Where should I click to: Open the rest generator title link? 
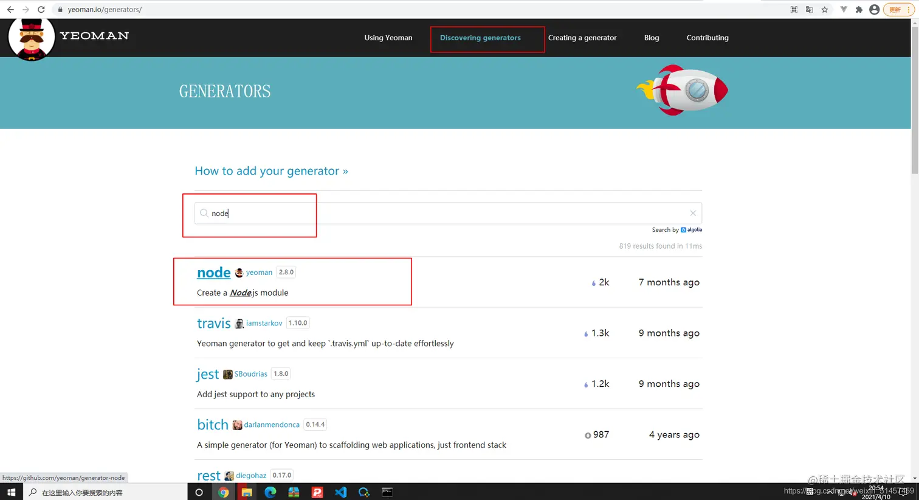pos(208,475)
